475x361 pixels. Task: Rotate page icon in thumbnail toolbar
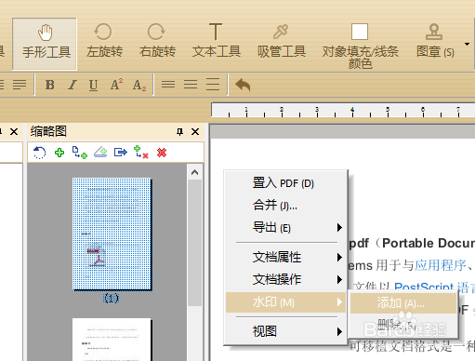click(x=39, y=153)
